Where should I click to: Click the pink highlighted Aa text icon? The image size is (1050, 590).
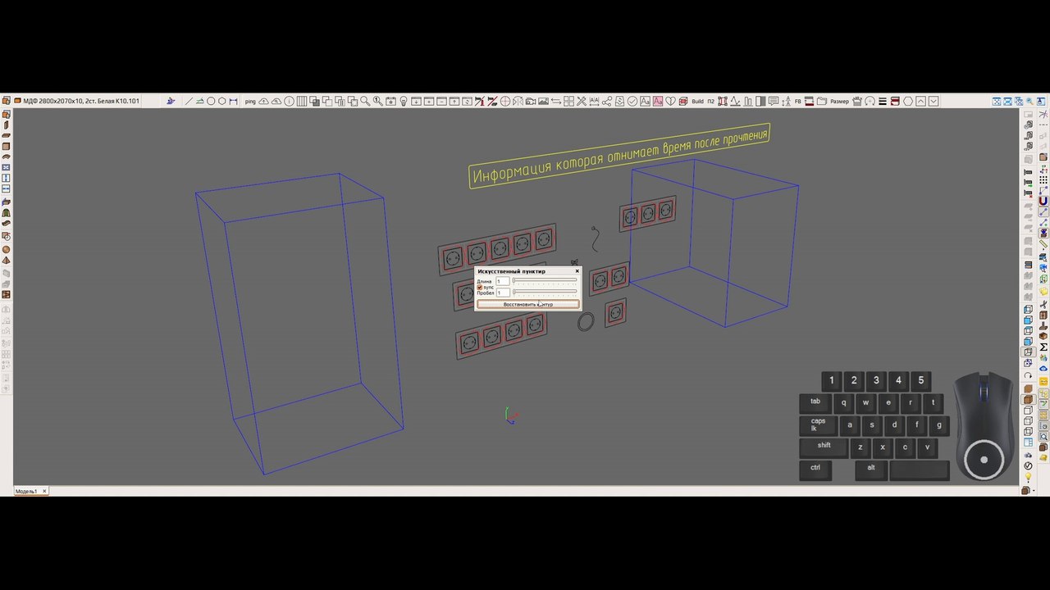pyautogui.click(x=658, y=102)
